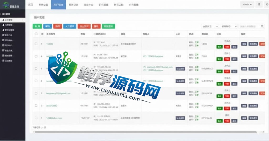
Task: Click the last green button in toolbar
Action: tap(108, 26)
